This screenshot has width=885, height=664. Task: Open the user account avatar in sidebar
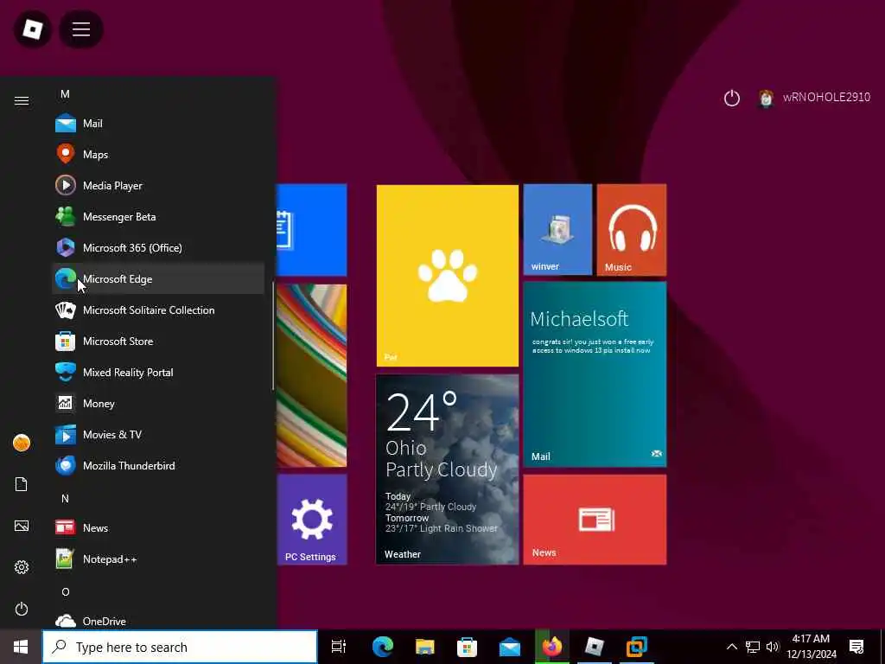point(22,443)
